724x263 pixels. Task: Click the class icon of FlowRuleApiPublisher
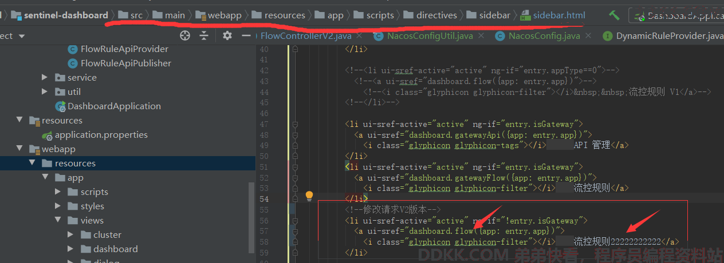73,63
